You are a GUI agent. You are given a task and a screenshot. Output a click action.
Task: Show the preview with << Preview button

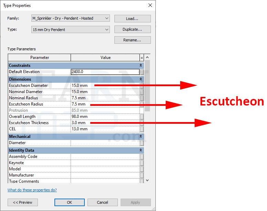23,202
